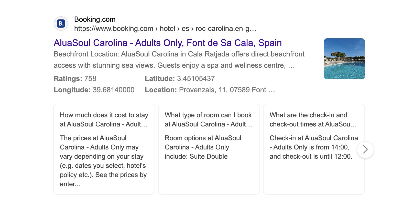Click the Booking.com favicon icon
Image resolution: width=414 pixels, height=210 pixels.
(x=61, y=23)
